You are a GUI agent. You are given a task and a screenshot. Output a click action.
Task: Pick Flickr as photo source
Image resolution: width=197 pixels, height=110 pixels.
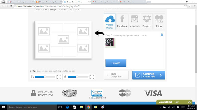[159, 21]
